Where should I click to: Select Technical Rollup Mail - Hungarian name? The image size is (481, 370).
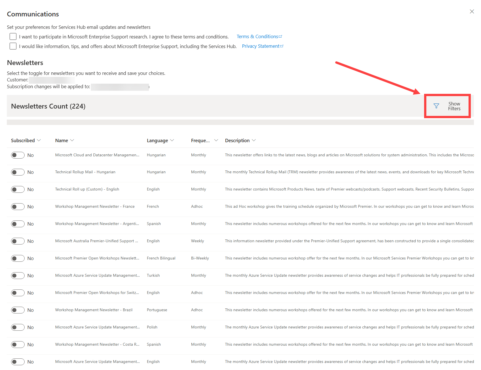tap(85, 172)
